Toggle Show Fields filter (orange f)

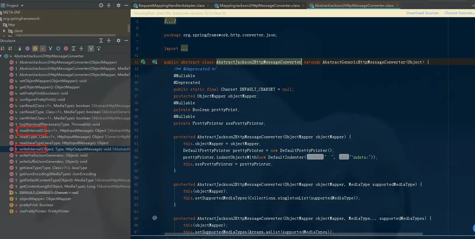[x=35, y=48]
